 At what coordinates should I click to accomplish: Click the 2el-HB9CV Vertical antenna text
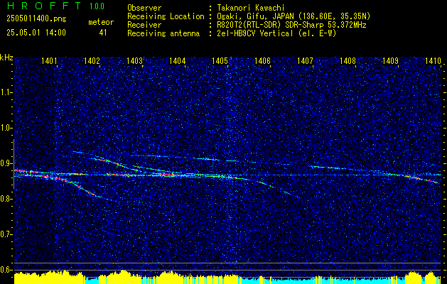pyautogui.click(x=277, y=33)
